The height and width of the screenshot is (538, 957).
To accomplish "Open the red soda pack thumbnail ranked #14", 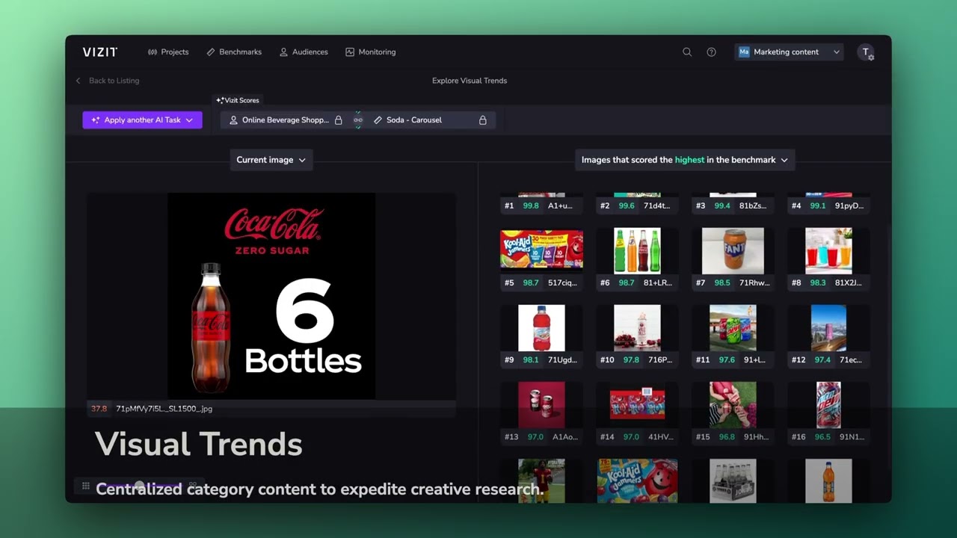I will coord(637,405).
